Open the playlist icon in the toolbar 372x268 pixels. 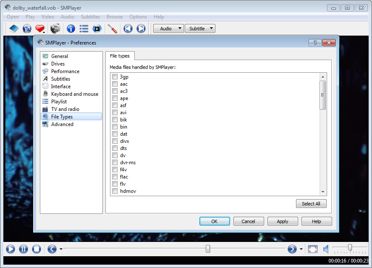coord(84,29)
